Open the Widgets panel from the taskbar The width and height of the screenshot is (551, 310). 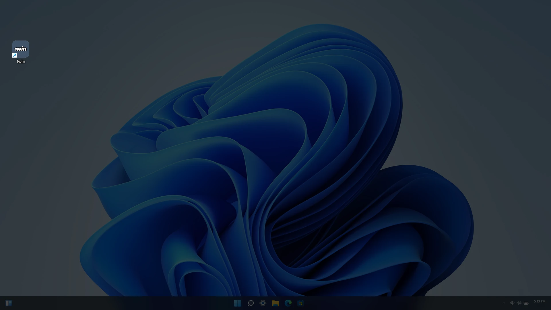click(9, 303)
